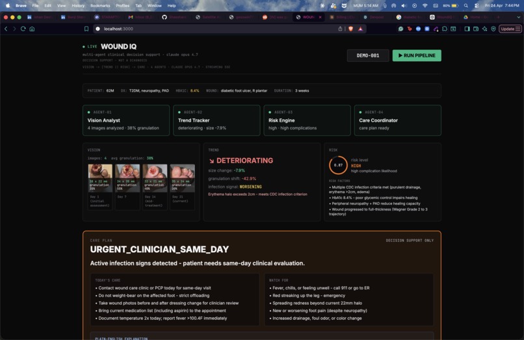The image size is (524, 340).
Task: Select the Risk Engine agent card
Action: (307, 120)
